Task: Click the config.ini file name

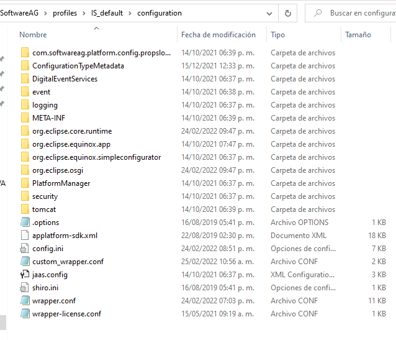Action: pyautogui.click(x=48, y=249)
